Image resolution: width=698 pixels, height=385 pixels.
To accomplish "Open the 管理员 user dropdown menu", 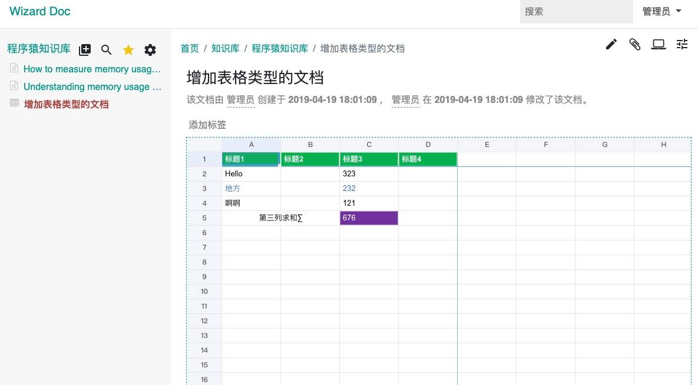I will [x=662, y=12].
